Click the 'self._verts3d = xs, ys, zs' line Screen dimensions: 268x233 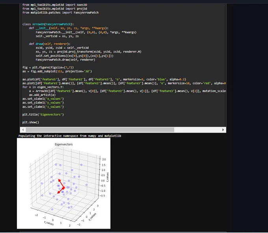point(57,36)
